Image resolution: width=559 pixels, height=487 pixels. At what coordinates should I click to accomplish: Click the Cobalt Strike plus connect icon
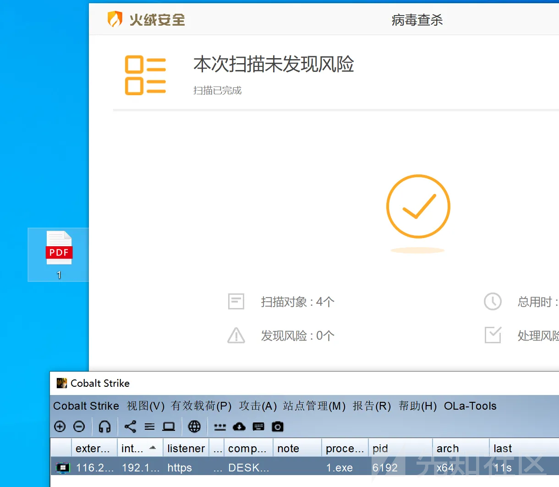[60, 427]
